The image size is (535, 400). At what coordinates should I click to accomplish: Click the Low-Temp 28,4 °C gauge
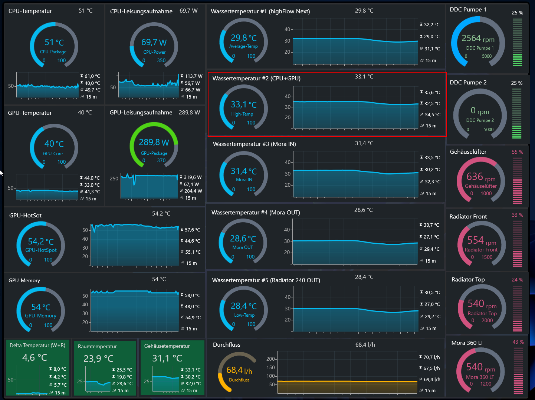[x=244, y=309]
